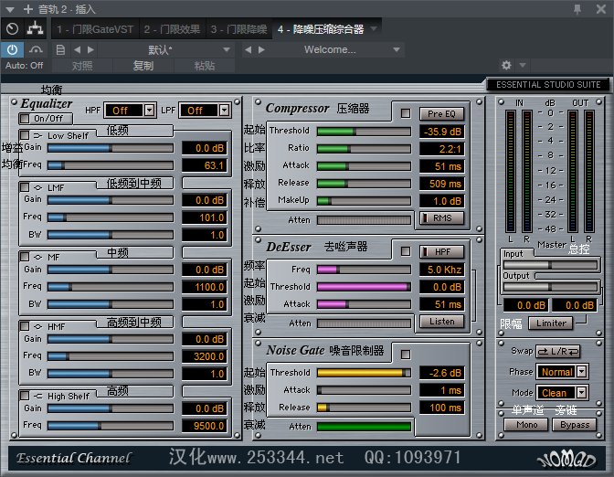Open the Mode Clean dropdown
This screenshot has height=477, width=614.
click(x=562, y=392)
